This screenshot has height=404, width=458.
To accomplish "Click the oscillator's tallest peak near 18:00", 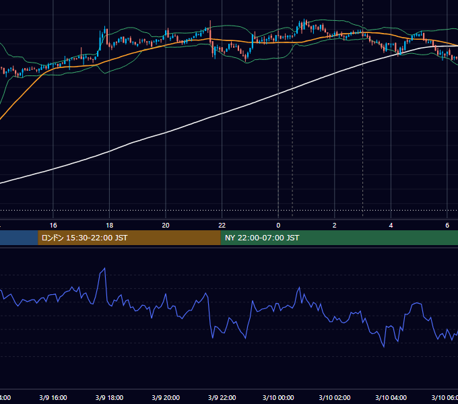I will point(104,268).
